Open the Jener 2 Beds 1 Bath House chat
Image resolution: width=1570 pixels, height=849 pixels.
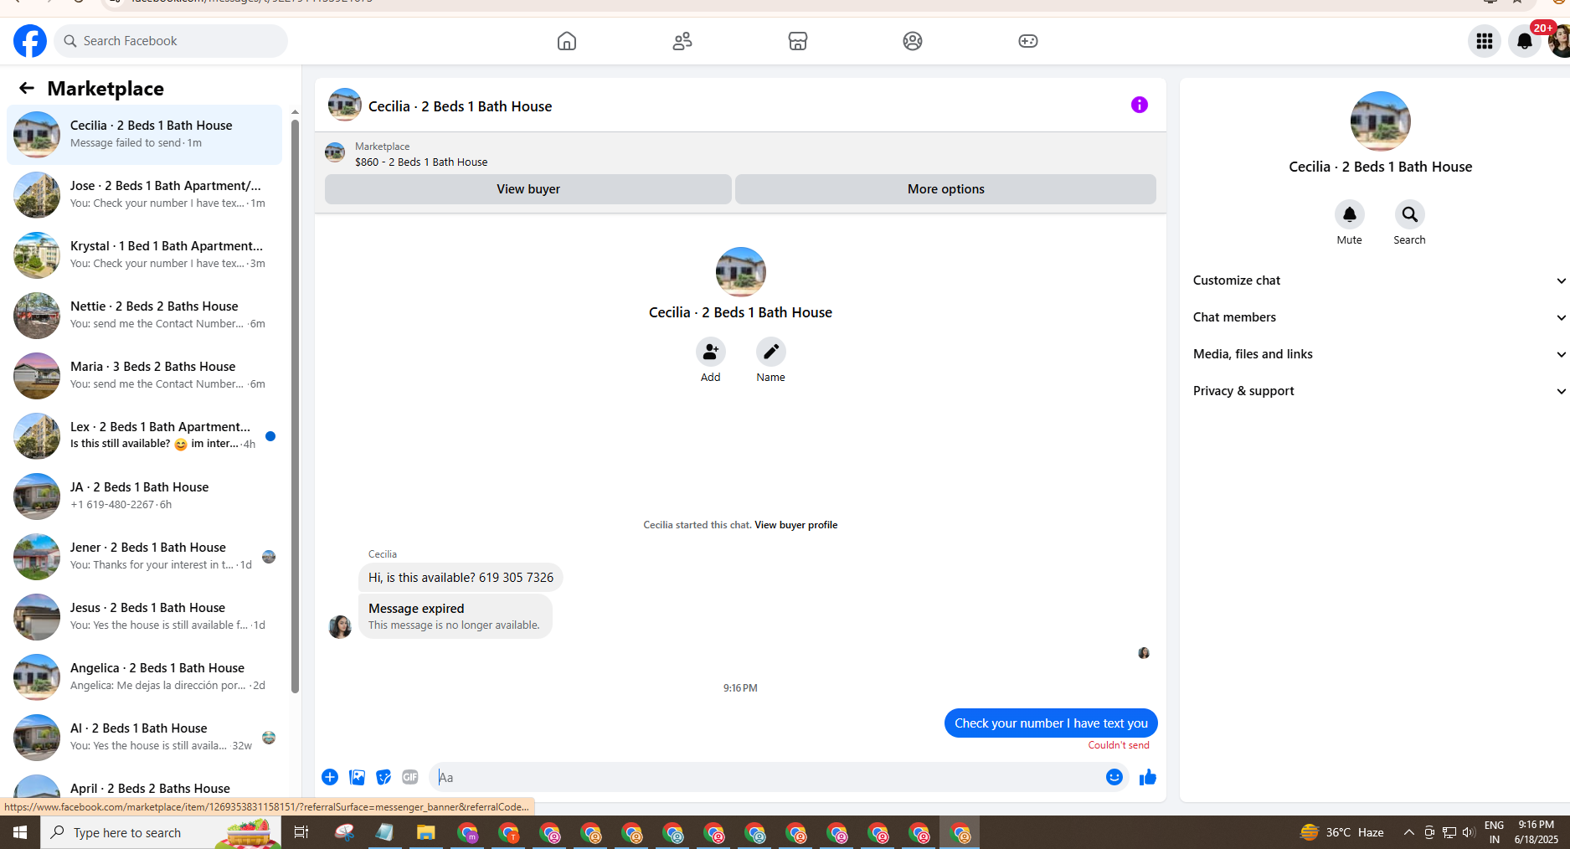[x=144, y=556]
